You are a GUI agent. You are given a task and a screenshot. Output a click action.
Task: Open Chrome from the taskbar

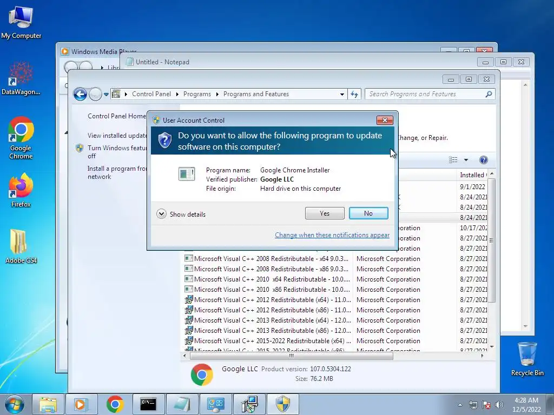tap(115, 404)
